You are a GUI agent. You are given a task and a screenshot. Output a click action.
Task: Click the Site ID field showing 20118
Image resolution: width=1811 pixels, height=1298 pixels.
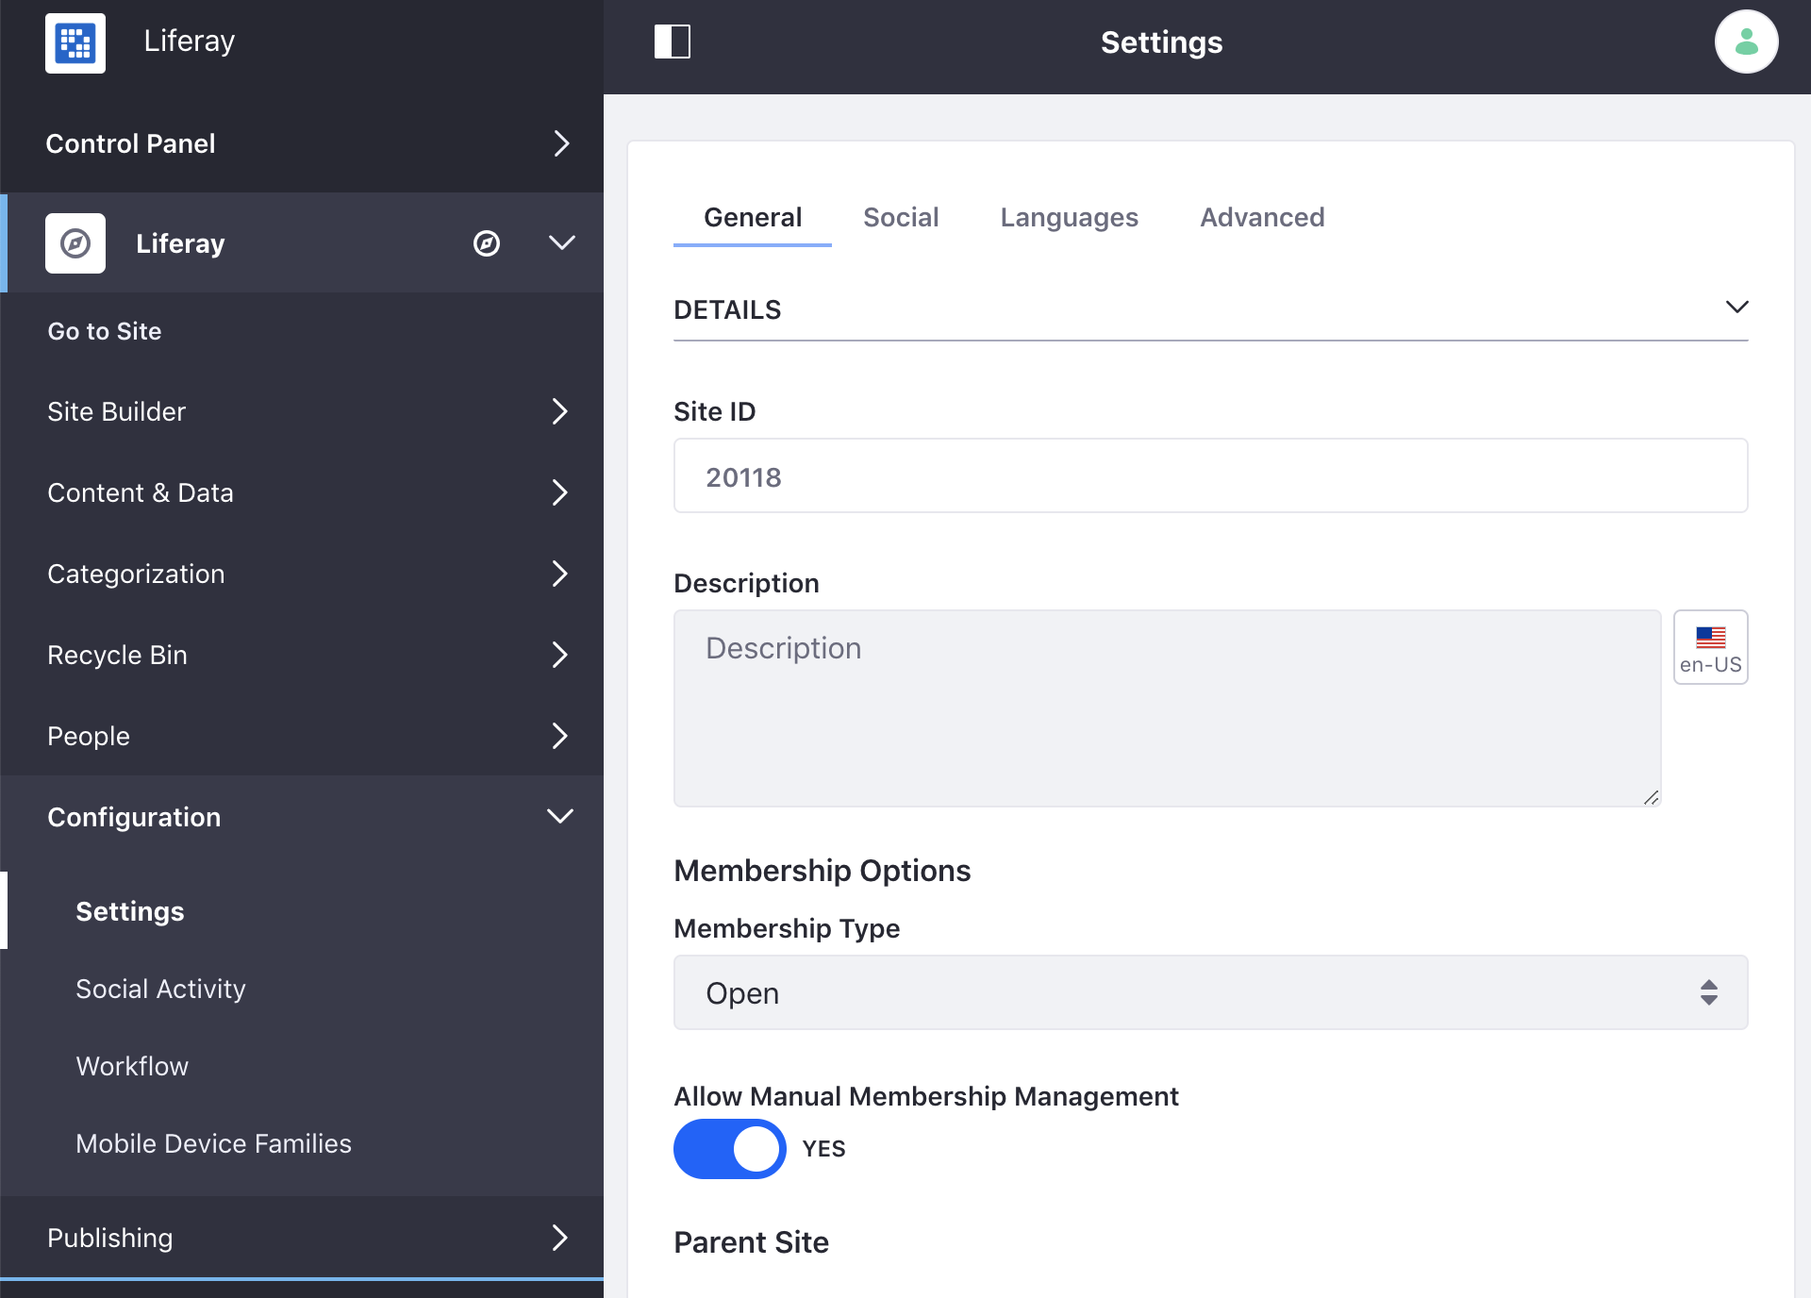tap(1210, 475)
